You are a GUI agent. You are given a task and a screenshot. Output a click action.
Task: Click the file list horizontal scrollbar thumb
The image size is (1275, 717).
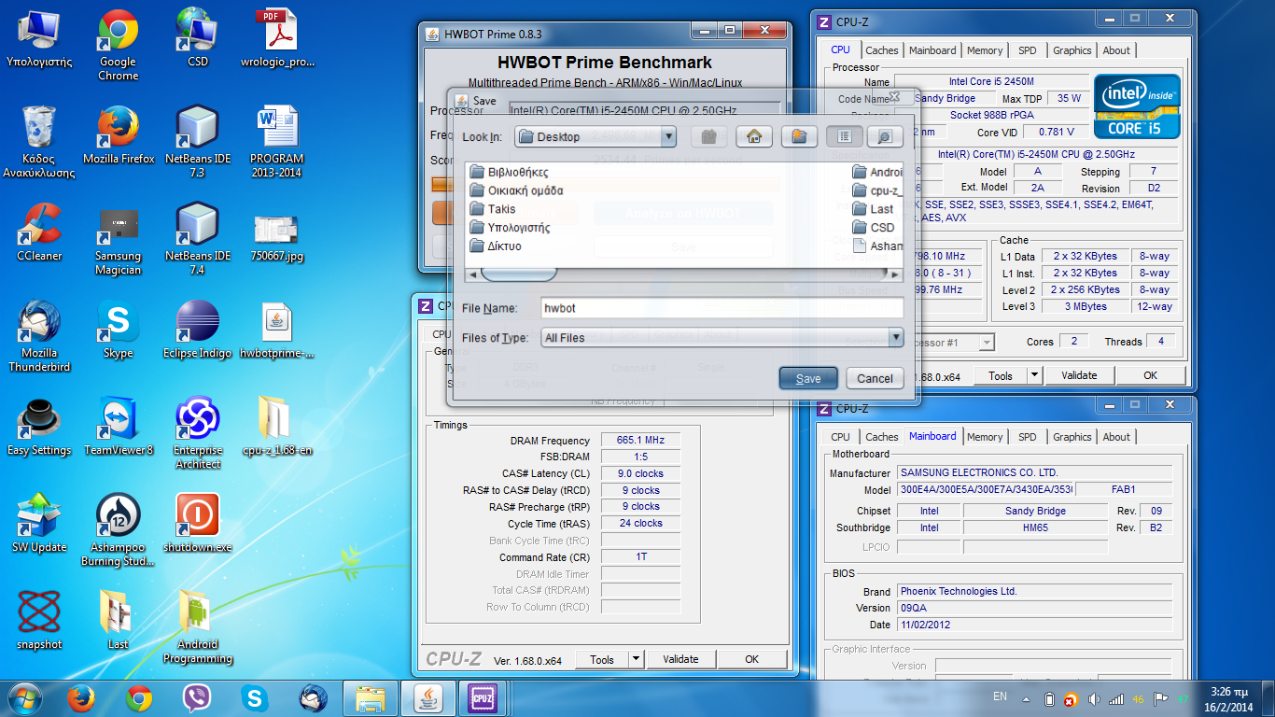[519, 274]
